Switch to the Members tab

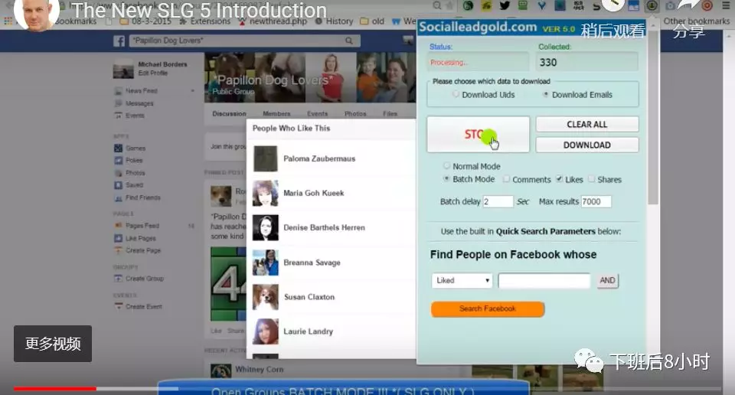pos(276,114)
